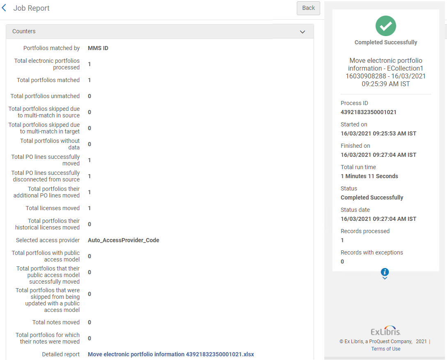The height and width of the screenshot is (360, 447).
Task: Click the Records processed value
Action: pyautogui.click(x=342, y=240)
